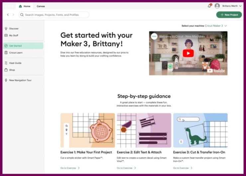Click the Shop bag icon

(6, 70)
